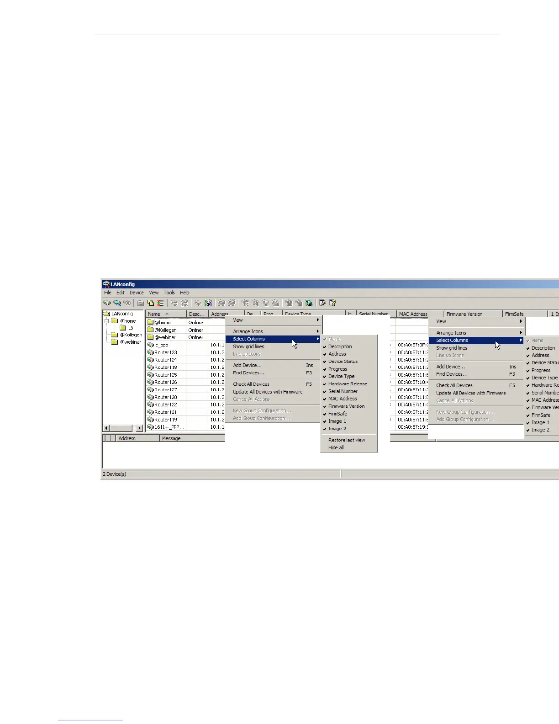Sort list by the Name column header

(x=166, y=314)
